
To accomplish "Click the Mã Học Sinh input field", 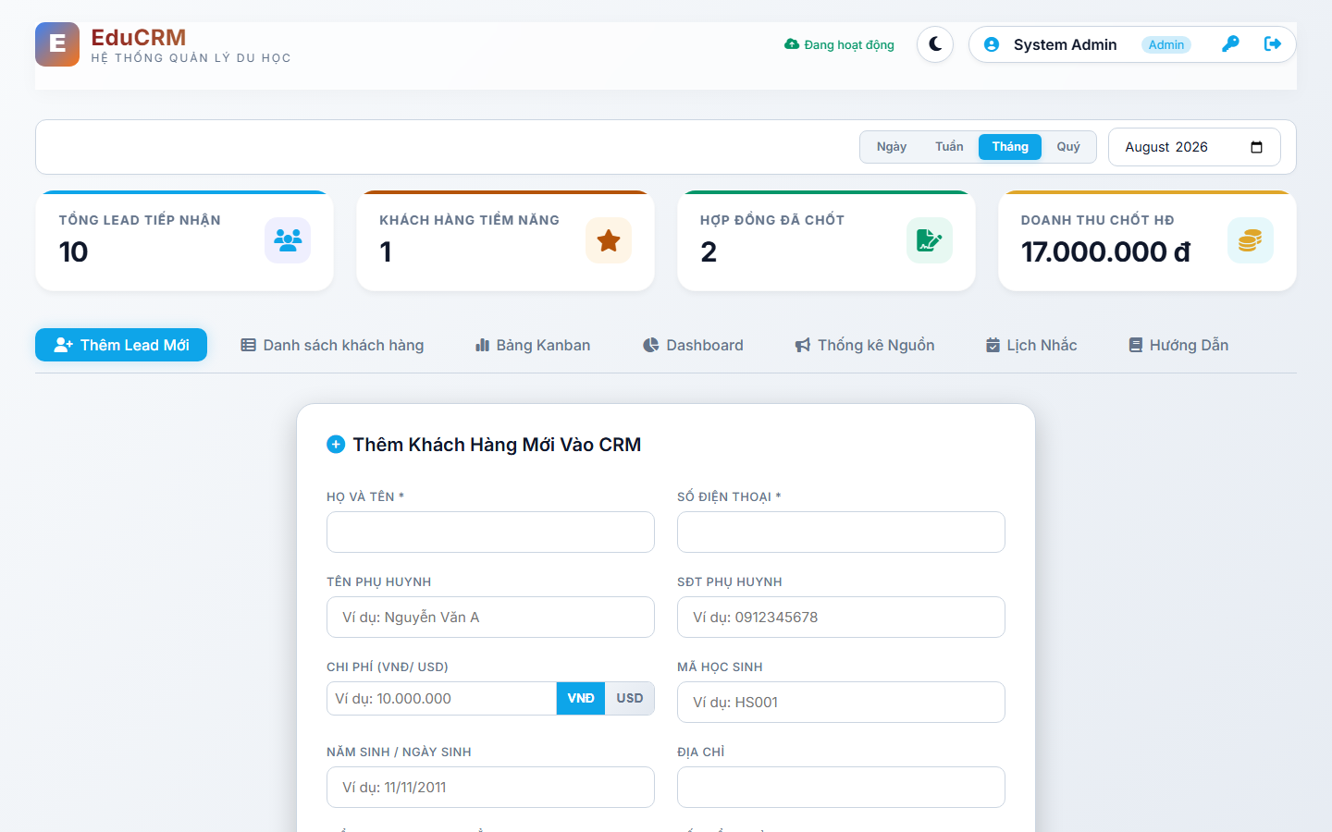I will (841, 703).
